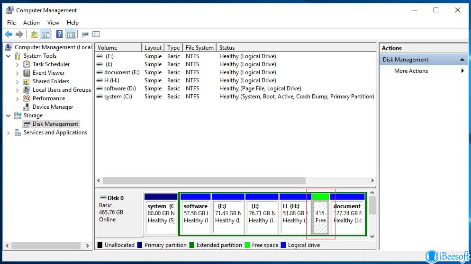The height and width of the screenshot is (264, 471).
Task: Sort by Layout column header
Action: [153, 48]
